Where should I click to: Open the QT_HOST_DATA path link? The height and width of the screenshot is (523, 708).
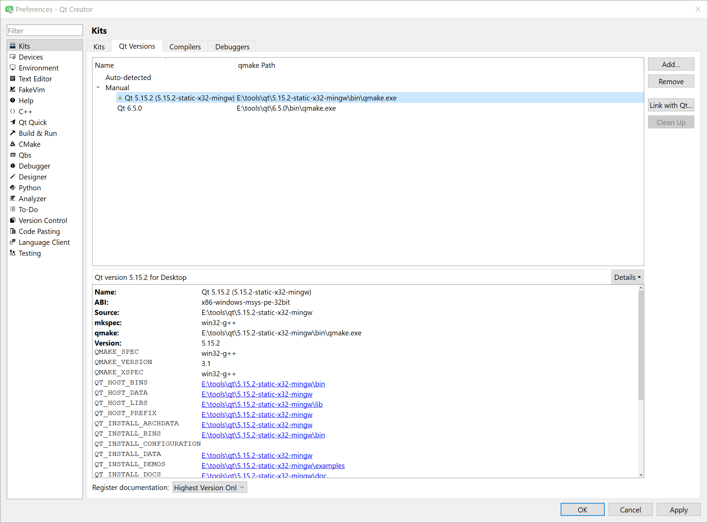[x=257, y=394]
